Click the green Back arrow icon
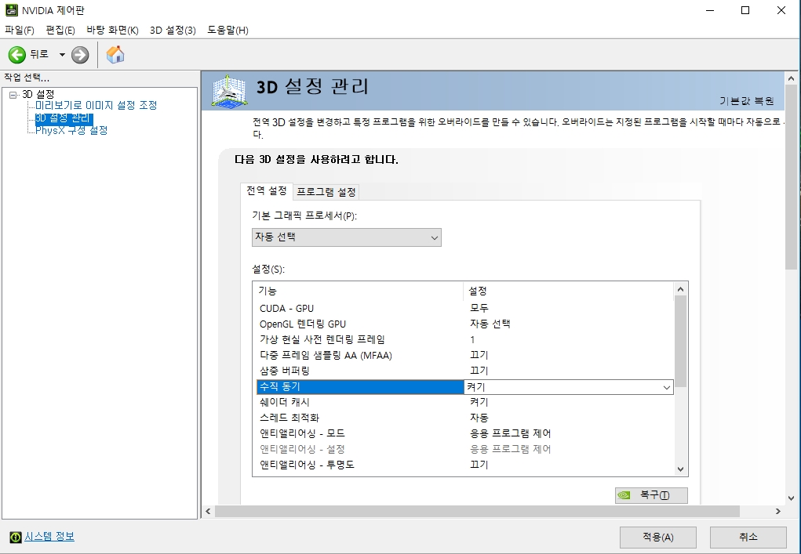This screenshot has width=801, height=554. [x=16, y=55]
